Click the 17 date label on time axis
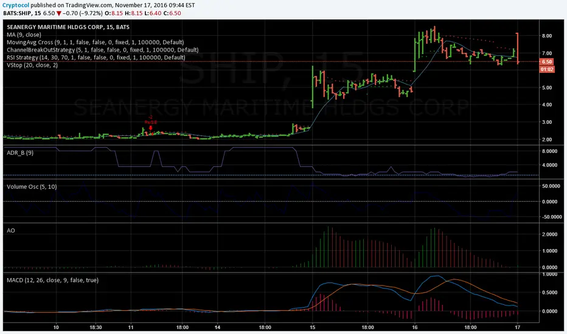The image size is (567, 334). pos(518,327)
